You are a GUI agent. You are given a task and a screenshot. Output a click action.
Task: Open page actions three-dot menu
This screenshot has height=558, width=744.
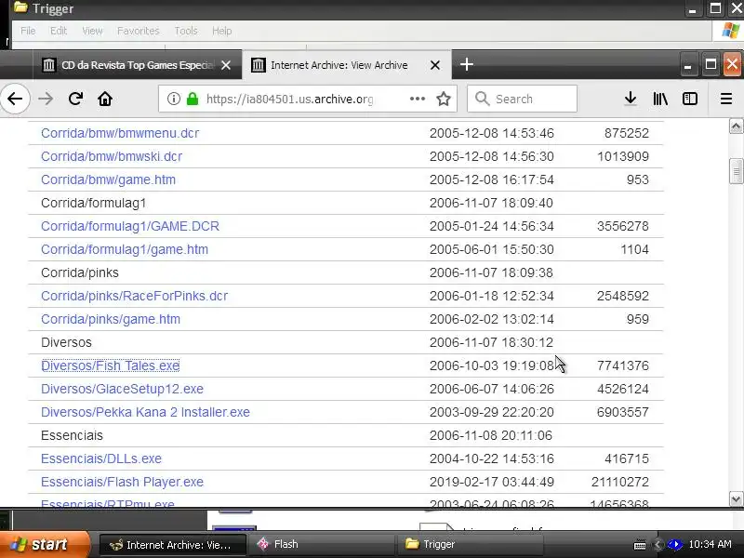tap(417, 99)
